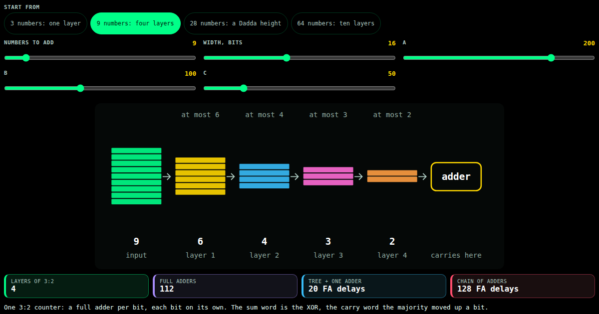Choose '28 numbers: a Dadda height' preset

(236, 23)
